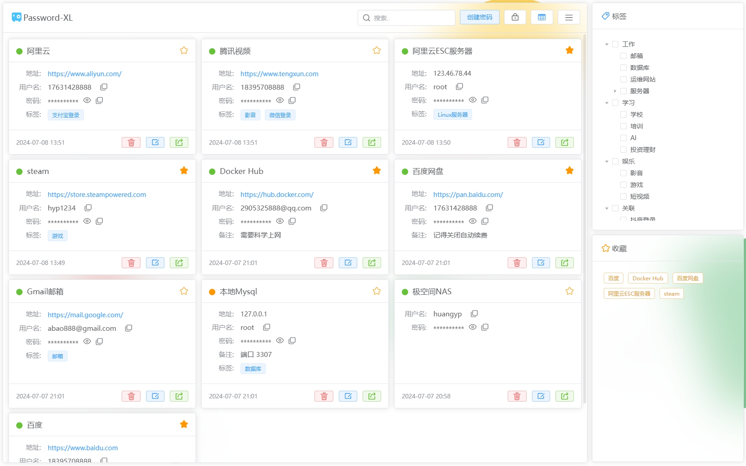Click the Linux服务器 tag chip
The width and height of the screenshot is (746, 466).
coord(453,114)
